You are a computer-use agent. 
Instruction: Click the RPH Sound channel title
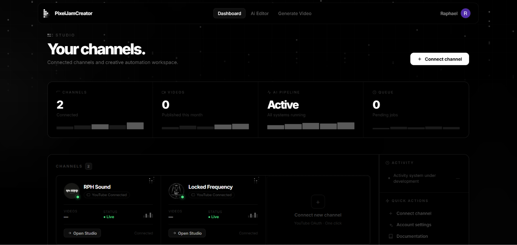[x=97, y=187]
